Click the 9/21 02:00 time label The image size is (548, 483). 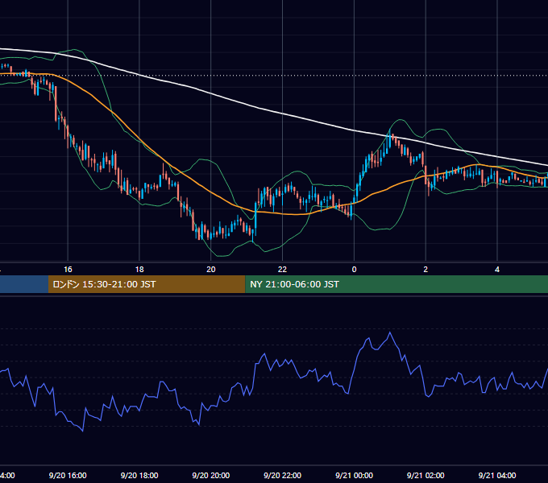[426, 475]
